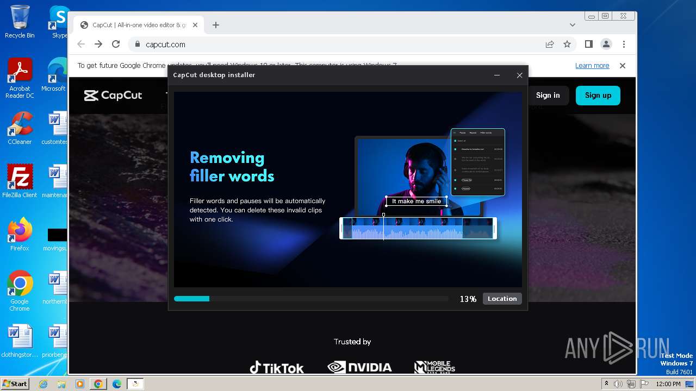Open the Chrome tab search dropdown
Screen dimensions: 696x391
[573, 25]
